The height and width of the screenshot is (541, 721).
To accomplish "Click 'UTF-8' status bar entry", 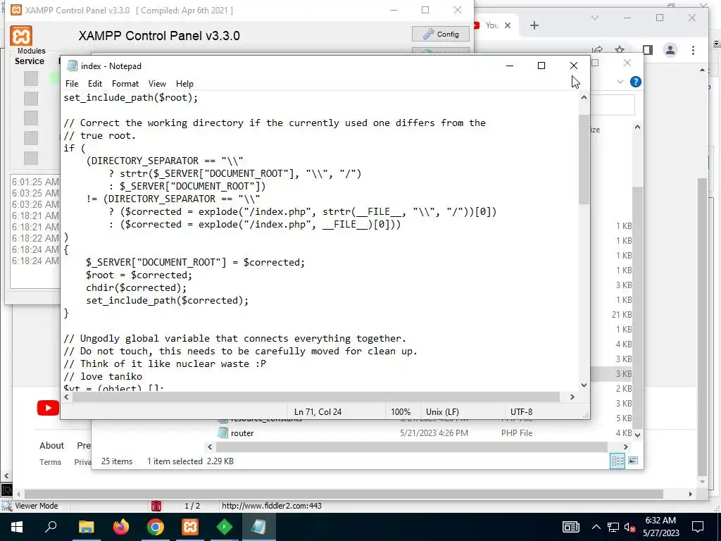I will [x=521, y=411].
